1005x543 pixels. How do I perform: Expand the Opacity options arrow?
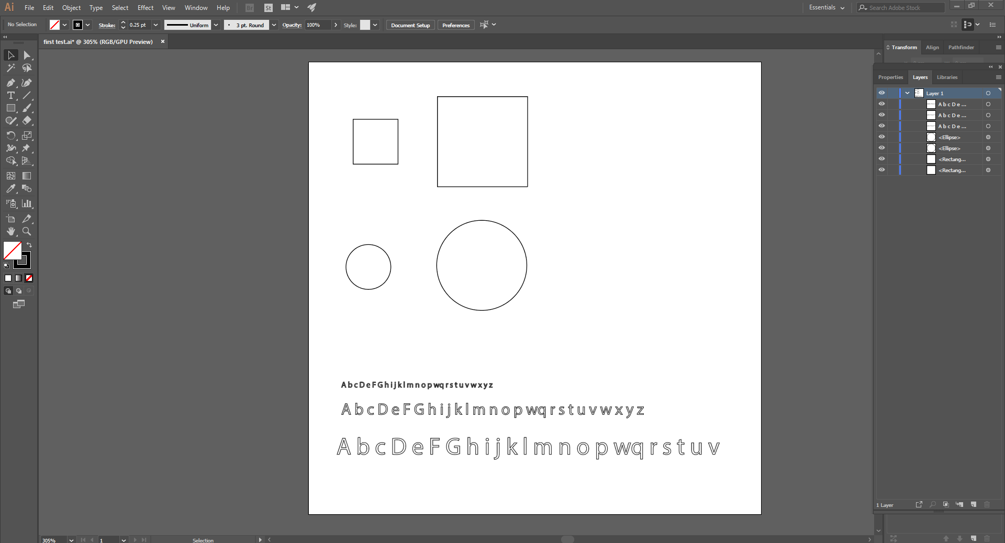pos(336,25)
